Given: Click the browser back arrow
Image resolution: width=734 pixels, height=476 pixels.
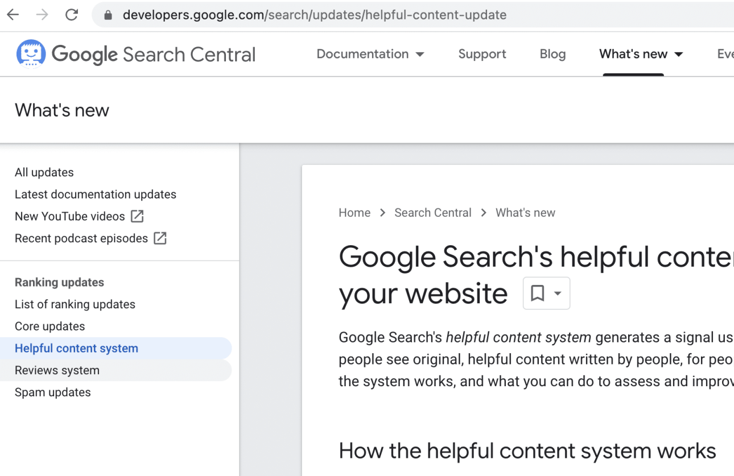Looking at the screenshot, I should click(x=13, y=15).
